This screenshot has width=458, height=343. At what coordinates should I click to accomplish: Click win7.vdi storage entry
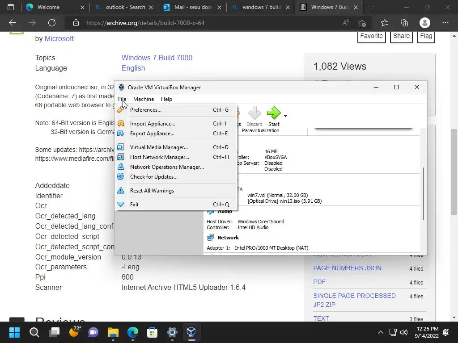[x=277, y=195]
